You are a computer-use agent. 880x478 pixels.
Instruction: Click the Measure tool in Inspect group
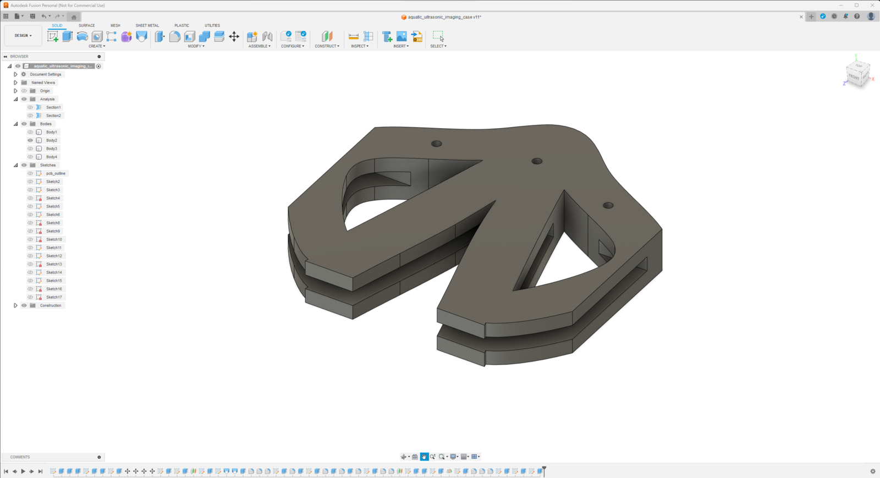pos(354,36)
